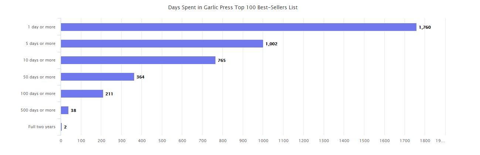The image size is (480, 155).
Task: Click the 1000 tick on the x-axis
Action: coord(263,141)
